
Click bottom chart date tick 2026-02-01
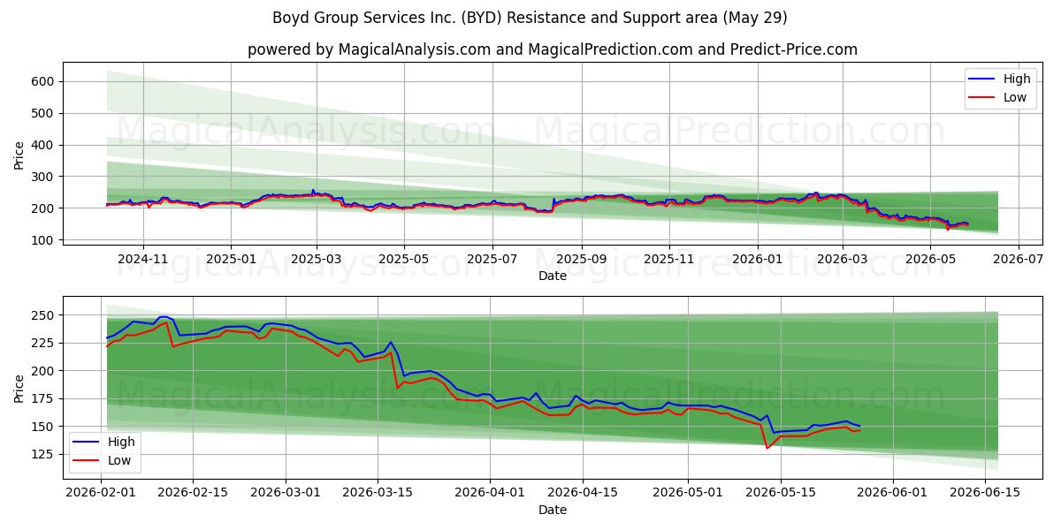[101, 494]
